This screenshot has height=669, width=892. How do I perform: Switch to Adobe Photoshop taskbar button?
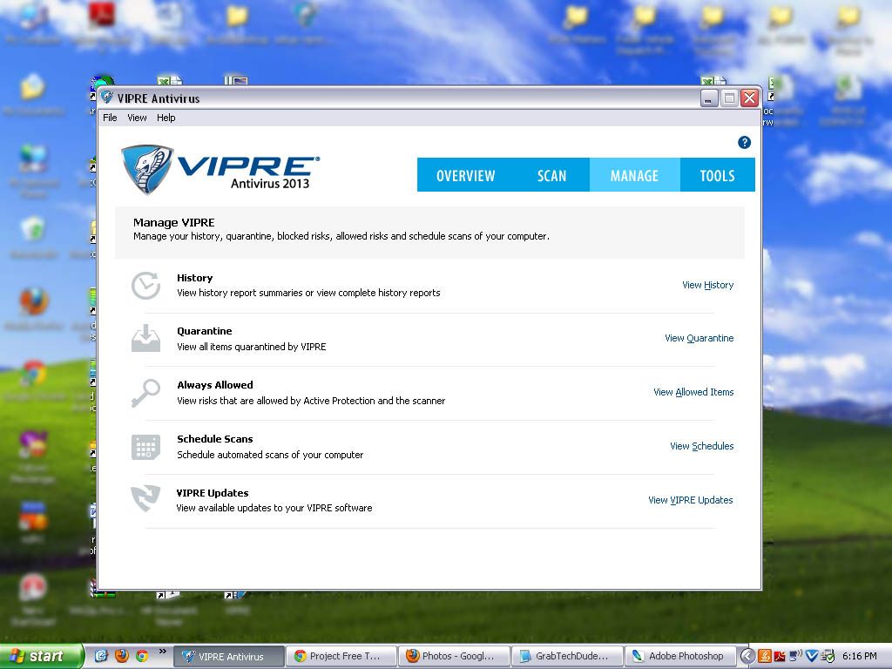(679, 656)
